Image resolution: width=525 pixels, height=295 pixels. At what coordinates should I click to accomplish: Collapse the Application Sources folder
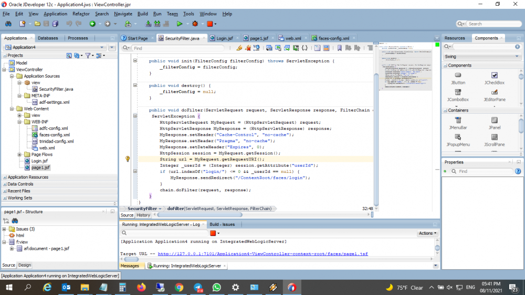(12, 76)
